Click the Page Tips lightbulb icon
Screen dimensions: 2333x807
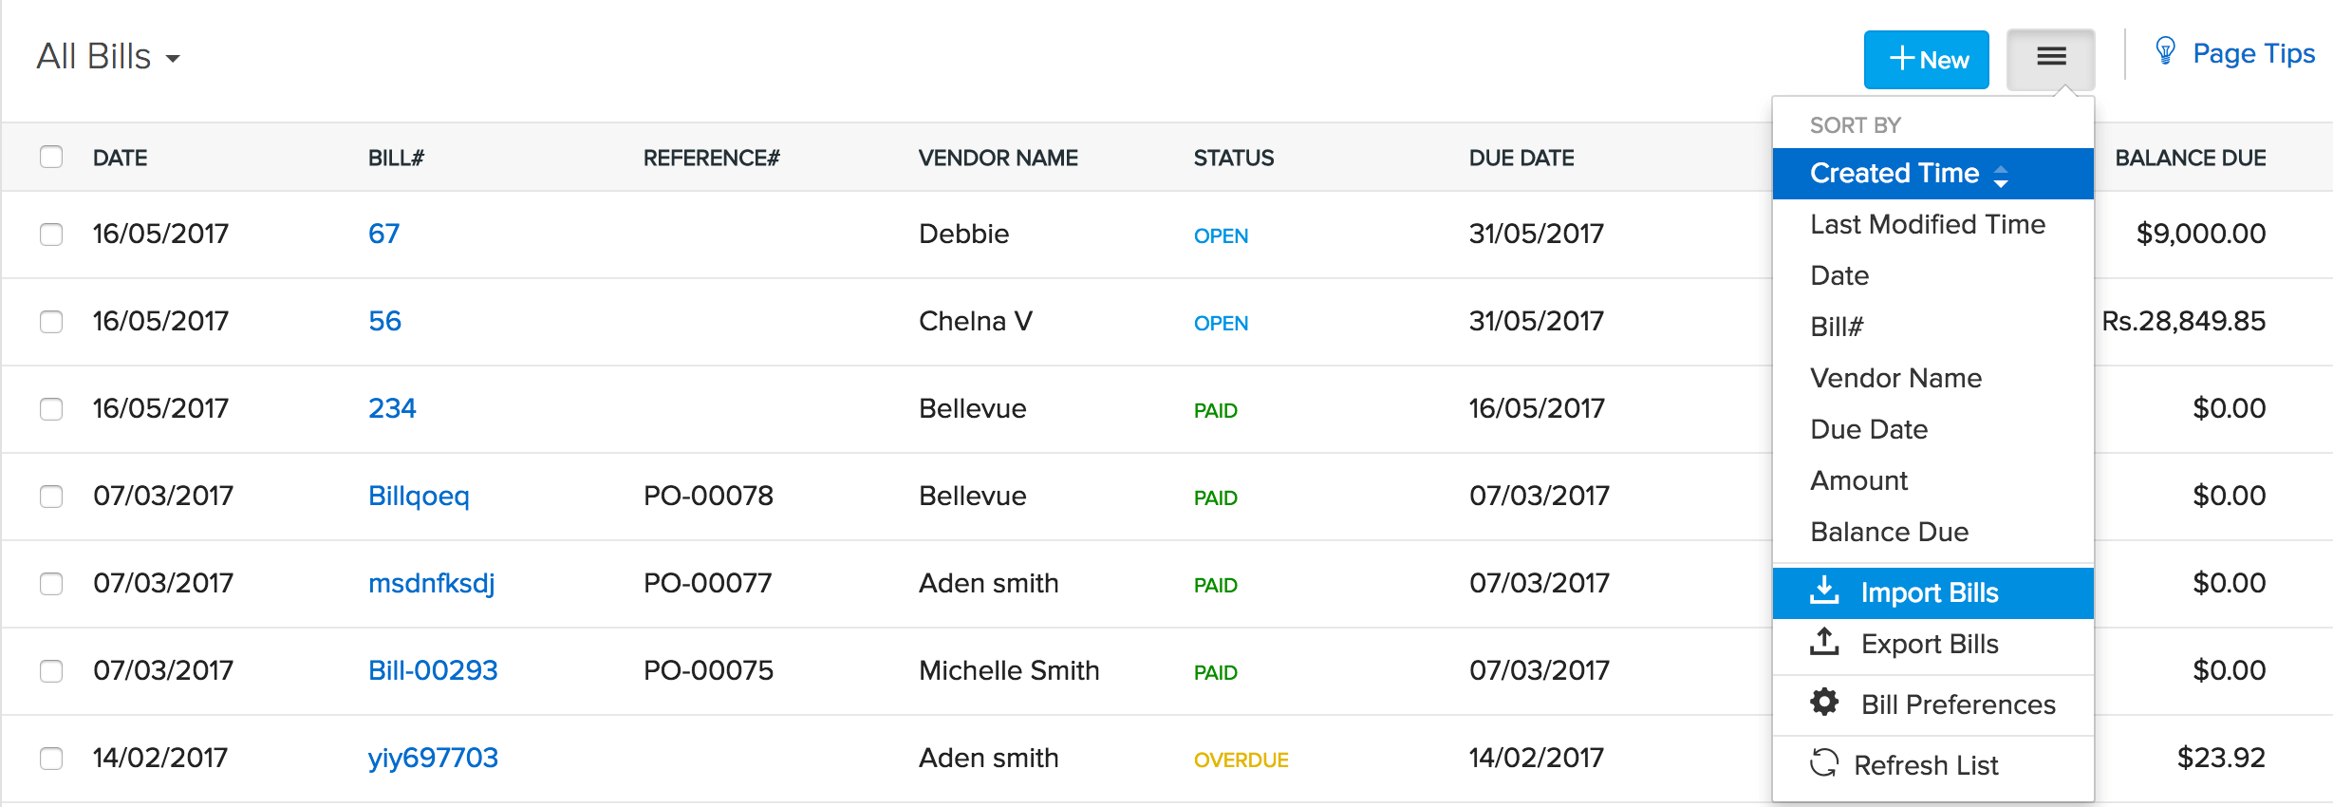coord(2165,51)
